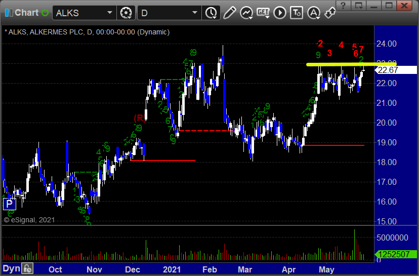This screenshot has width=419, height=276.
Task: Click the text template tool icon
Action: point(297,13)
